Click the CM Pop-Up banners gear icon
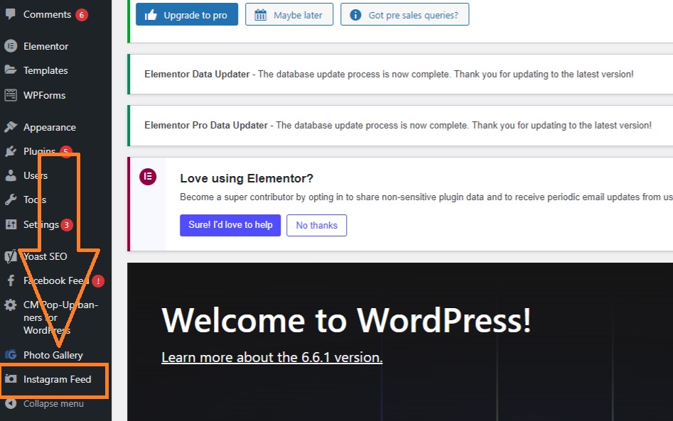The height and width of the screenshot is (421, 673). point(10,305)
